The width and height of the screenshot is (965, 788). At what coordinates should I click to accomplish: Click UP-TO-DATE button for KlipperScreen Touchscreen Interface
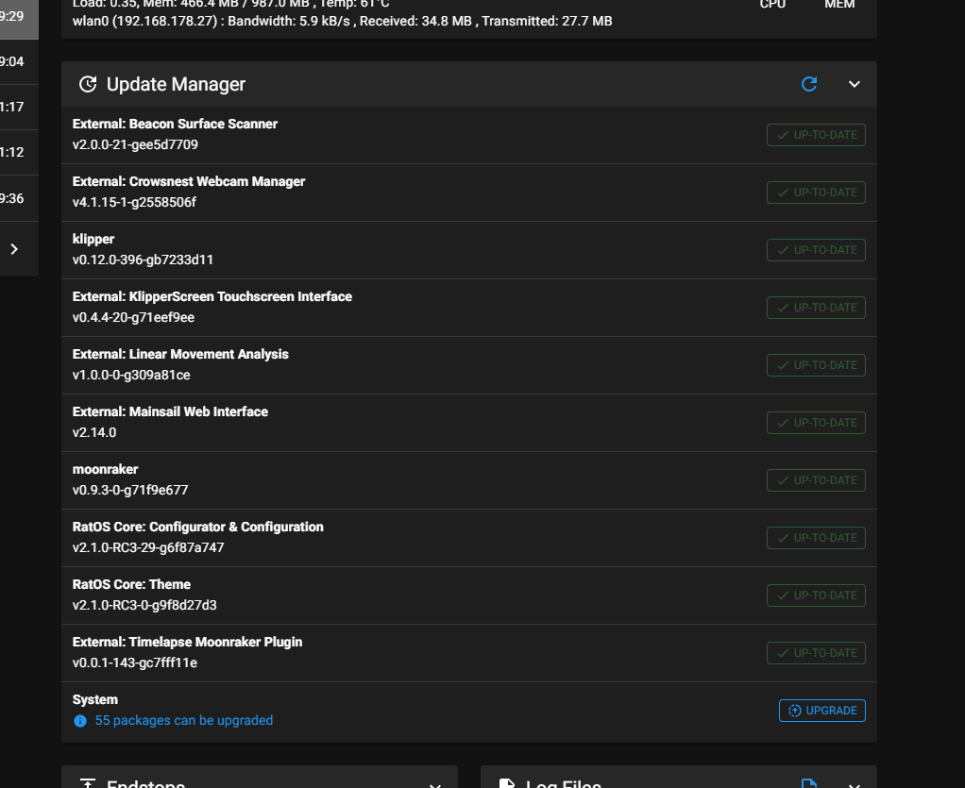(x=816, y=308)
